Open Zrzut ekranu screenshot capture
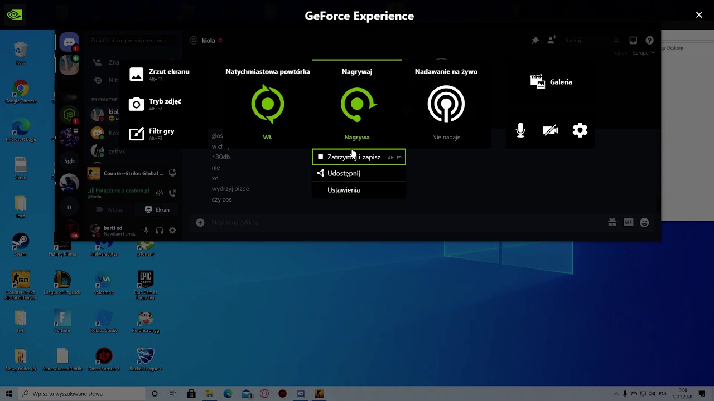Image resolution: width=714 pixels, height=401 pixels. click(x=159, y=74)
